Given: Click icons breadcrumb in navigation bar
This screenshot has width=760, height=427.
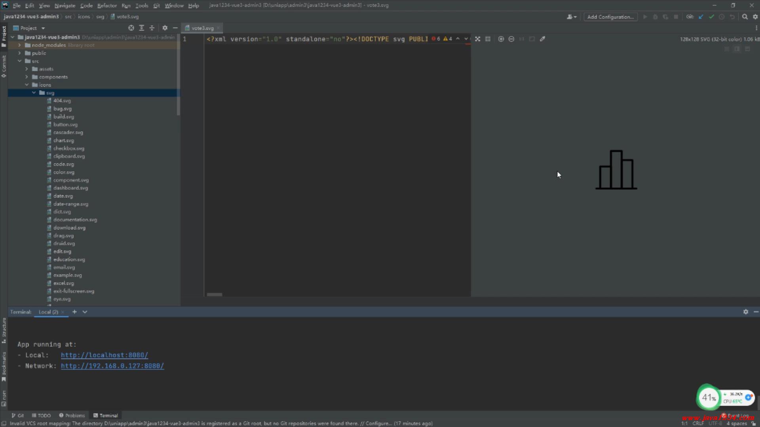Looking at the screenshot, I should pyautogui.click(x=84, y=17).
